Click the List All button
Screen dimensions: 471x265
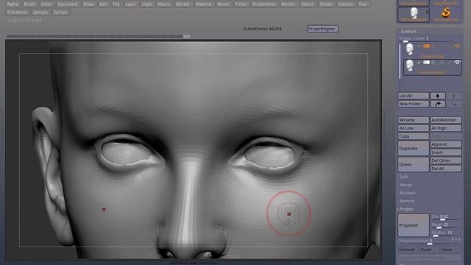point(414,96)
